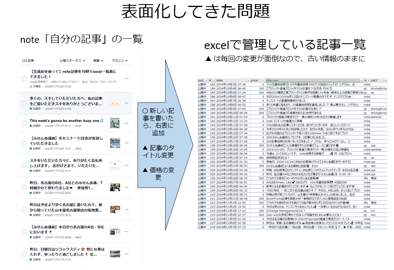394x270 pixels.
Task: Tick checkbox for 【生成AIを使って】 draft article
Action: point(24,79)
